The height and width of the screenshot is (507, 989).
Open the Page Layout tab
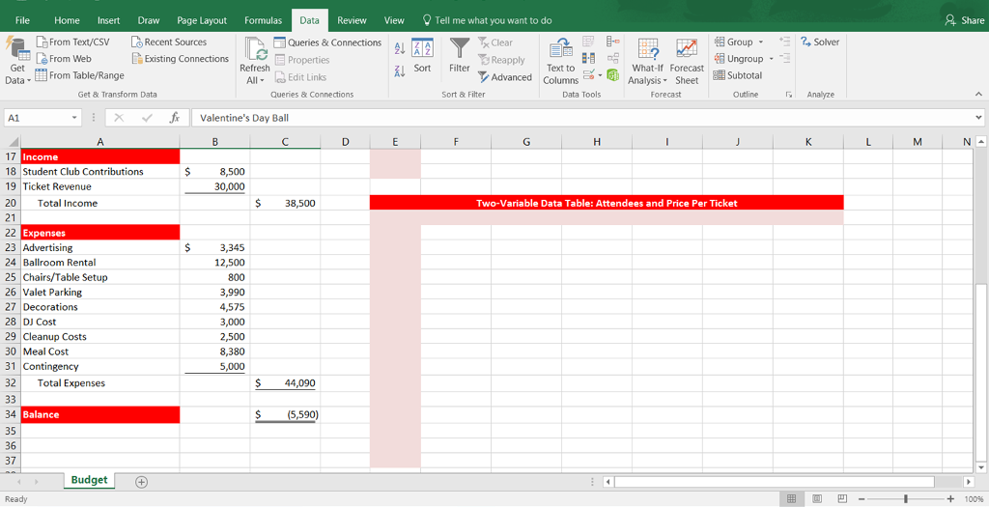pyautogui.click(x=202, y=20)
